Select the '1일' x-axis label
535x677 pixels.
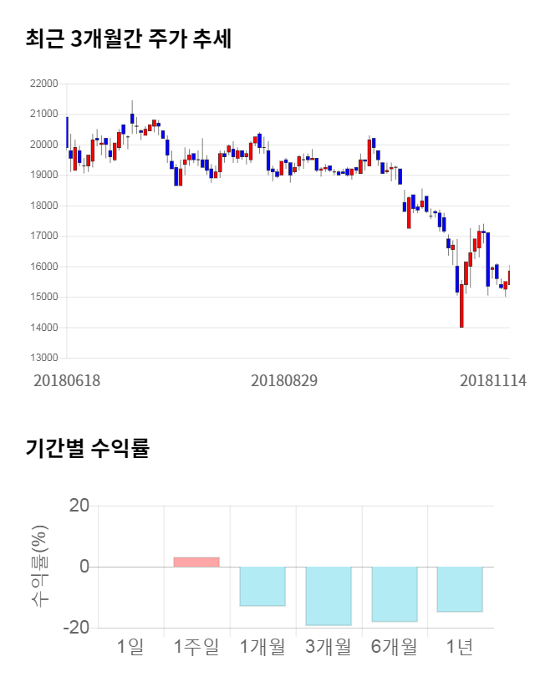[130, 646]
